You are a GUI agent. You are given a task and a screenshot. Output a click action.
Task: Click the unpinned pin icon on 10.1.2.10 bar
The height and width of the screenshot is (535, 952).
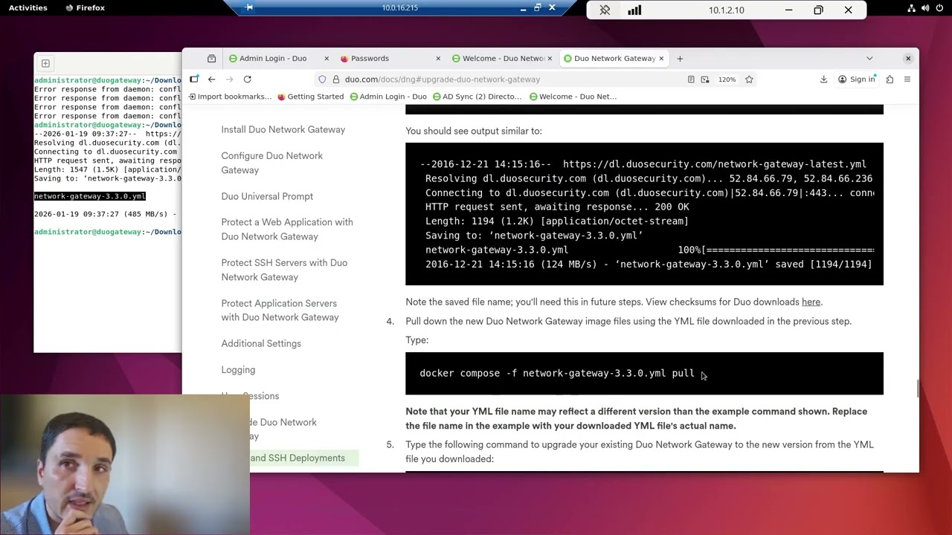(x=605, y=10)
